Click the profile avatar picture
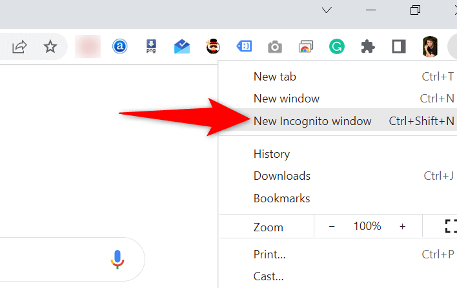 (429, 46)
